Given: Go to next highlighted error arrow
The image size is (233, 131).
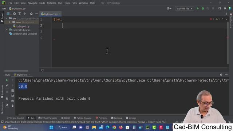Looking at the screenshot, I should click(226, 19).
